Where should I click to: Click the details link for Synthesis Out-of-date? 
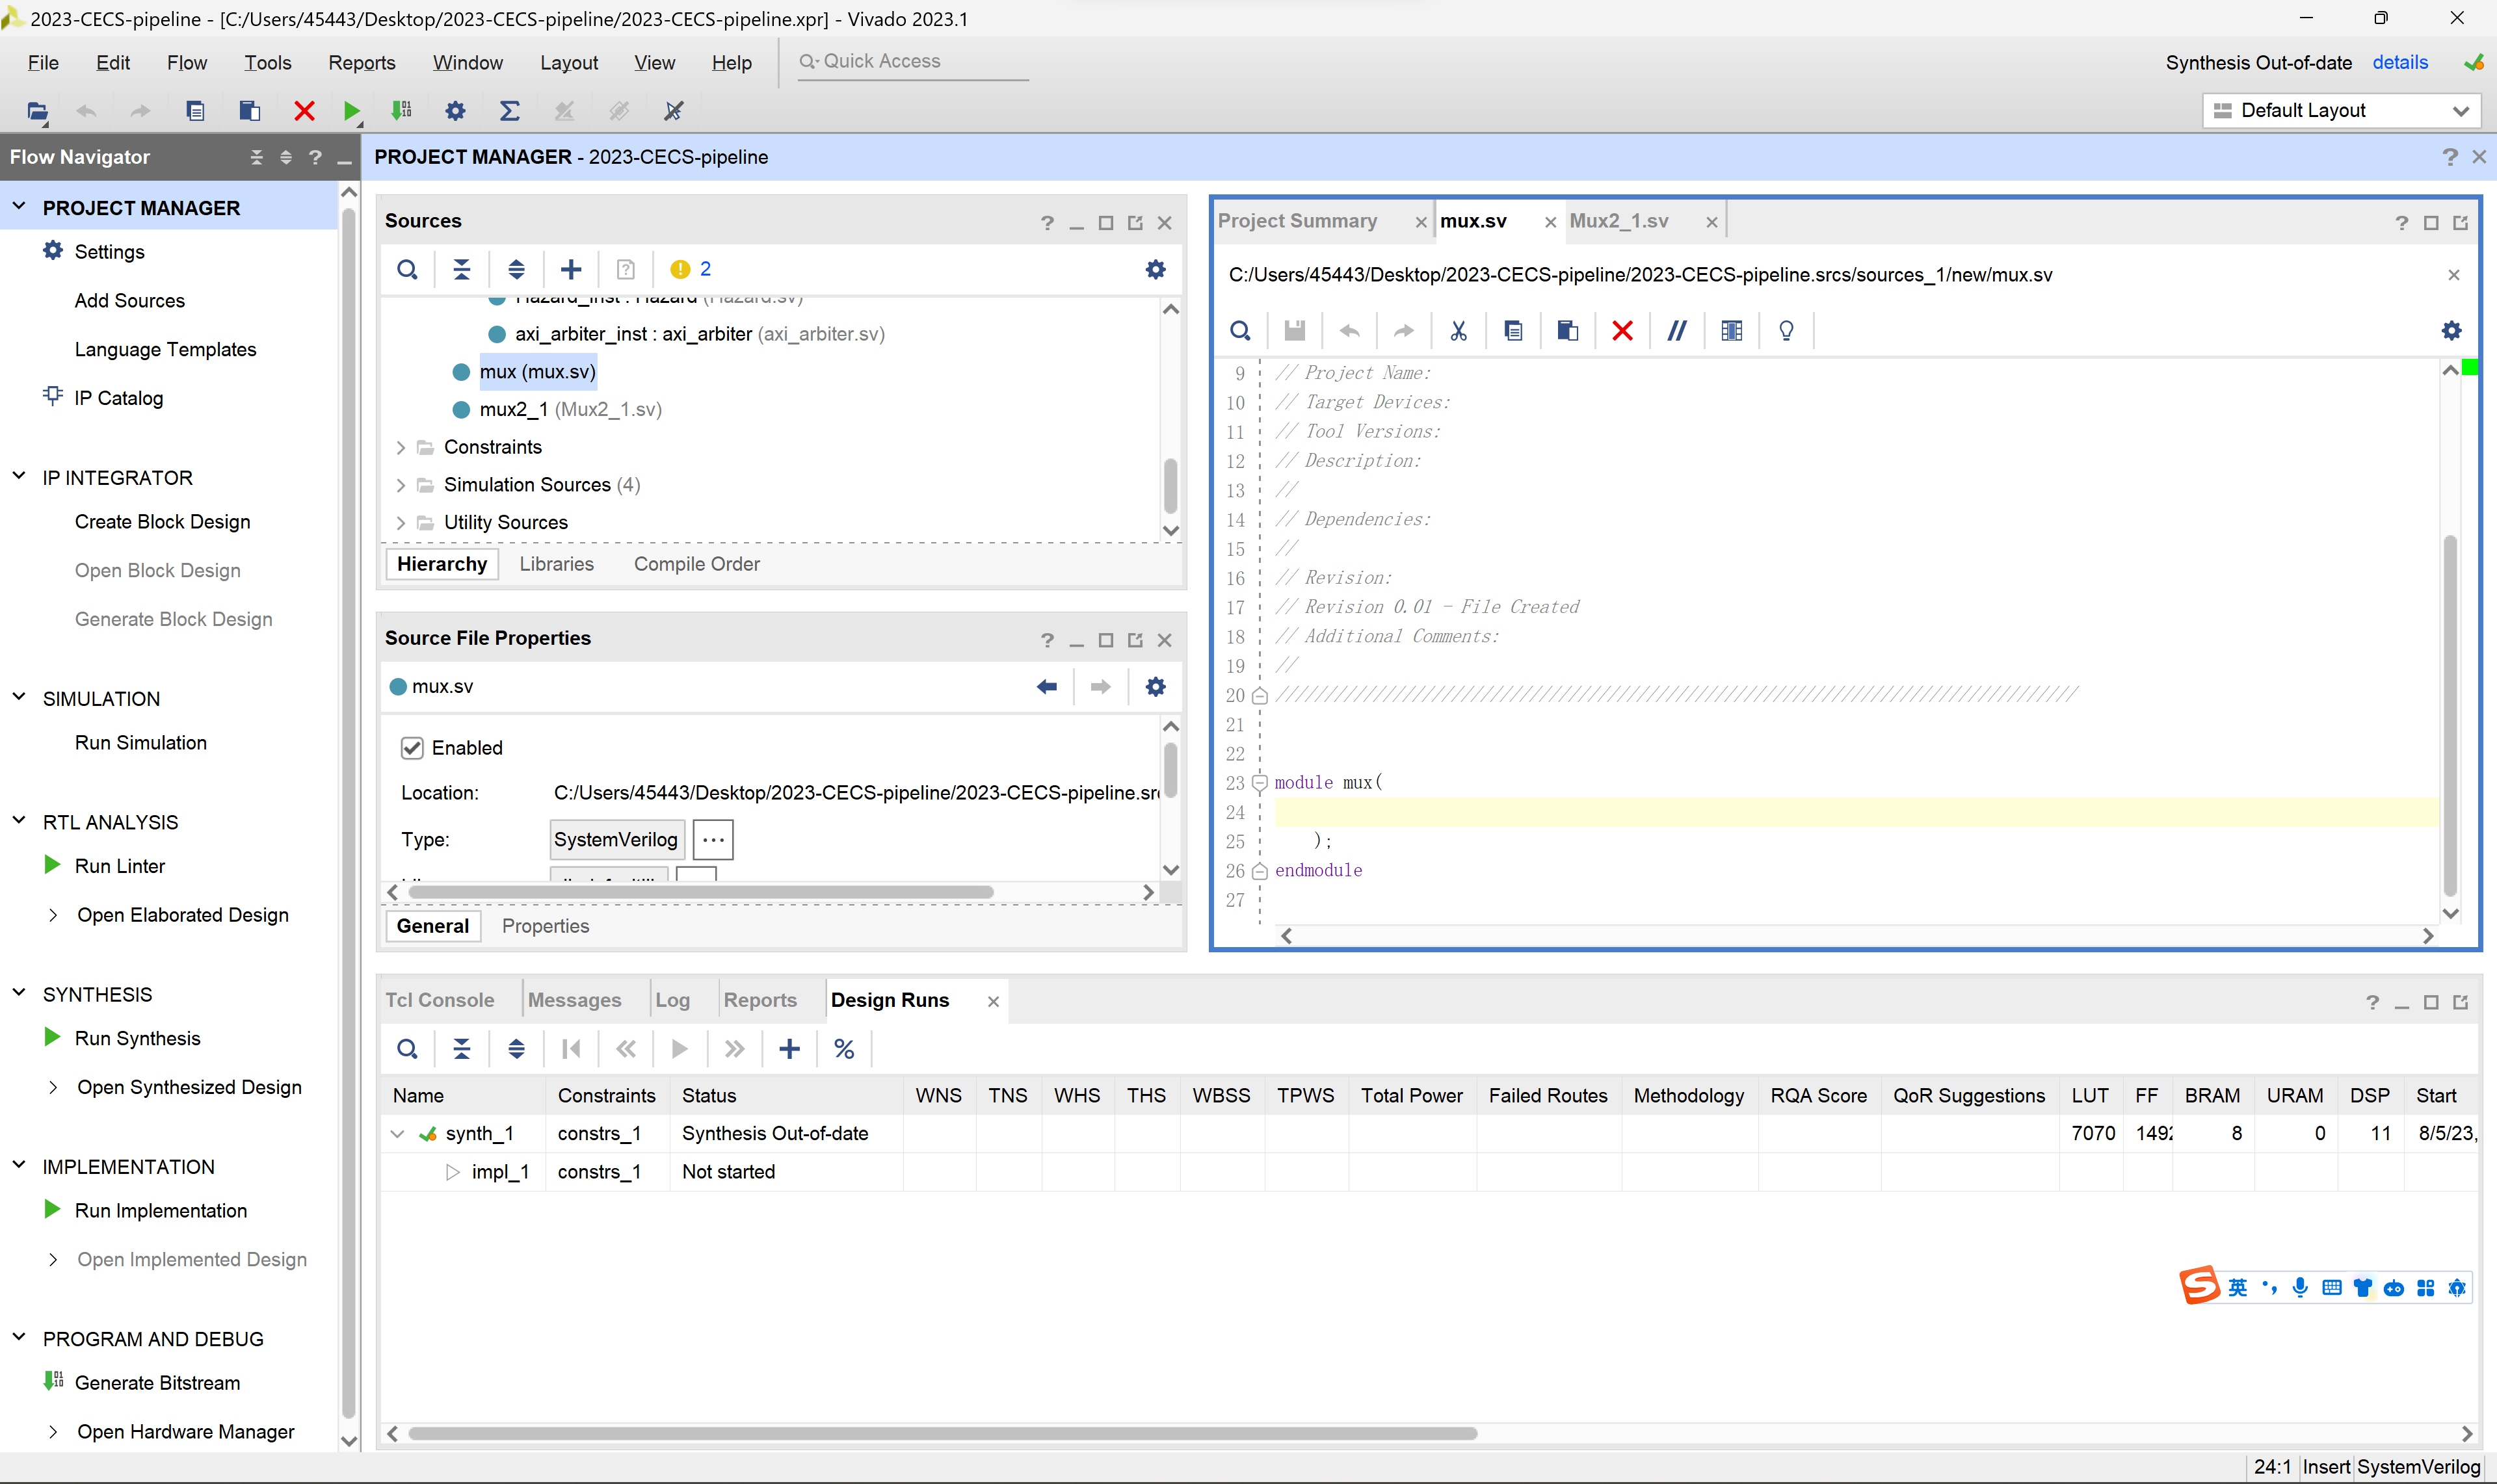(x=2400, y=62)
